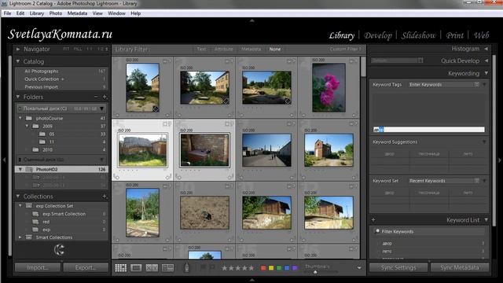
Task: Open the Custom Filter dropdown
Action: [x=346, y=49]
